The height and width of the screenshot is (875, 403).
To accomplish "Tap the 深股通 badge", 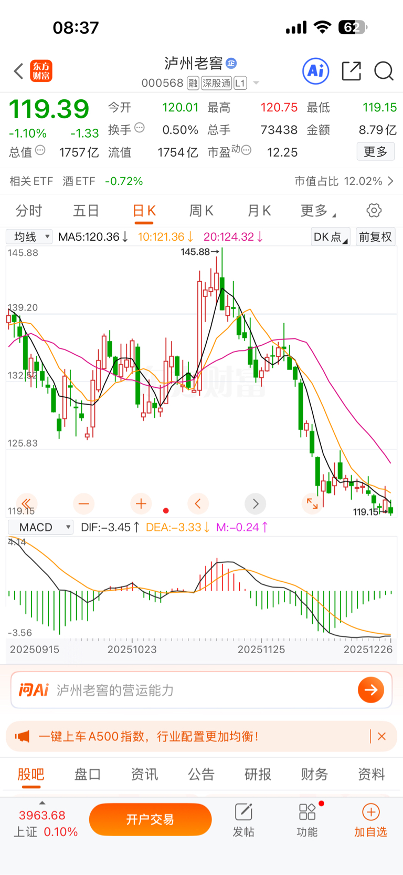I will (216, 83).
